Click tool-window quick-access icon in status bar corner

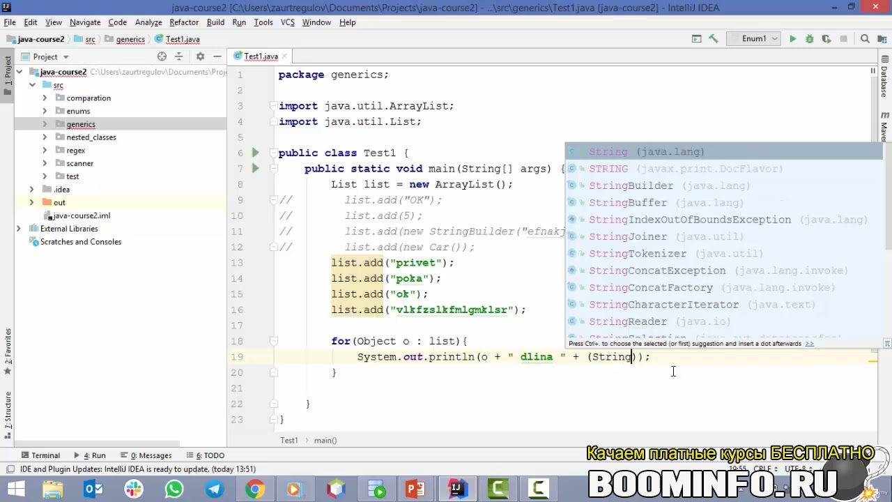10,469
